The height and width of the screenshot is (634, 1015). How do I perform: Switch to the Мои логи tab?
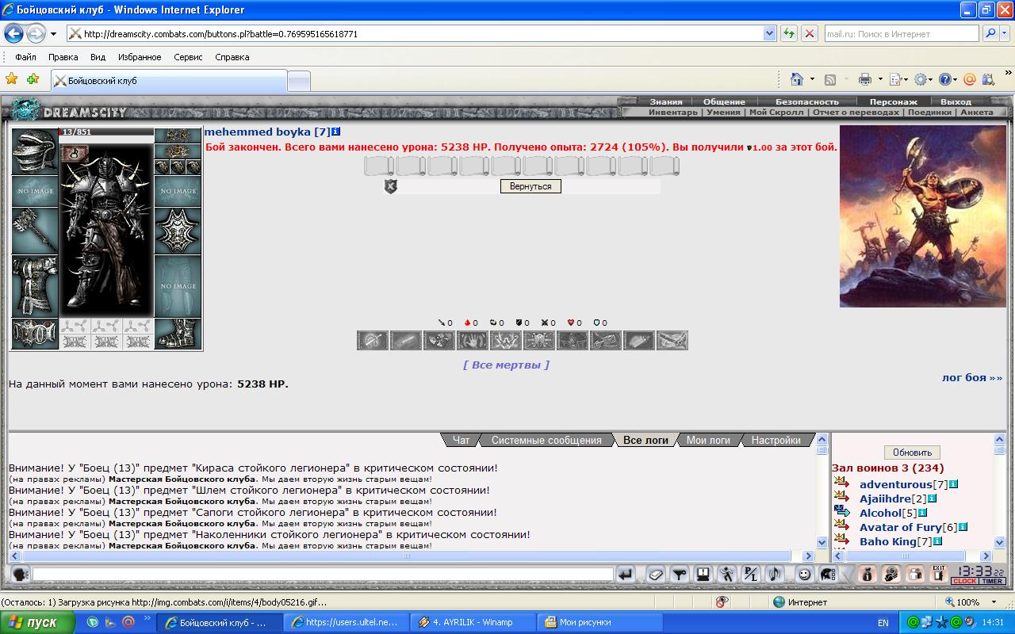708,440
